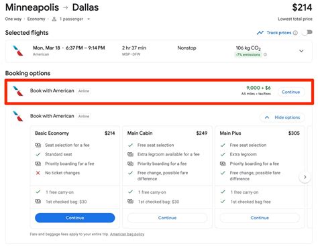Viewport: 318px width, 246px height.
Task: Click the passenger person icon
Action: pyautogui.click(x=54, y=19)
